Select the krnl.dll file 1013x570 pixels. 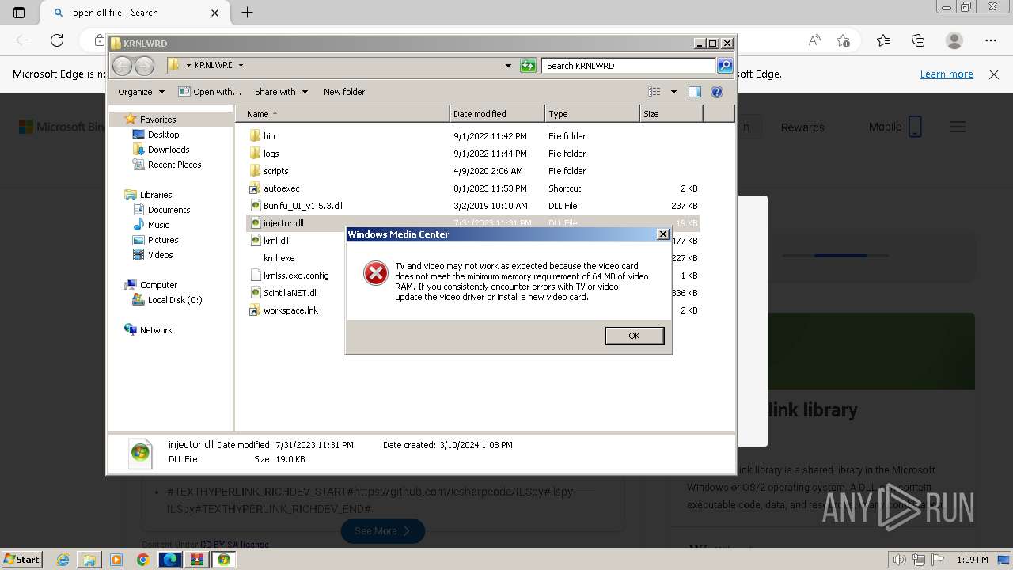pyautogui.click(x=275, y=241)
